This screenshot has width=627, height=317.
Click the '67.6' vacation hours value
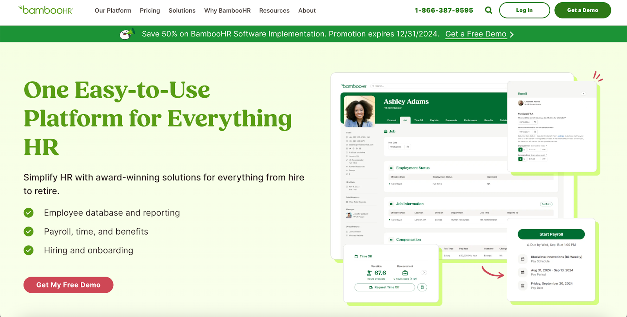click(380, 273)
